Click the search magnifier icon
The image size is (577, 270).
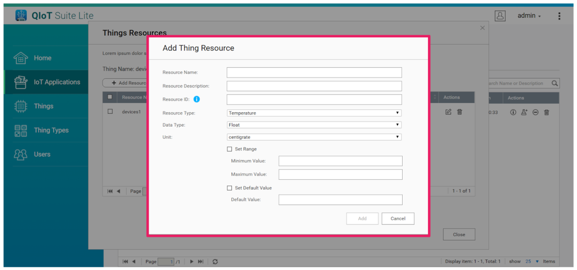point(555,83)
